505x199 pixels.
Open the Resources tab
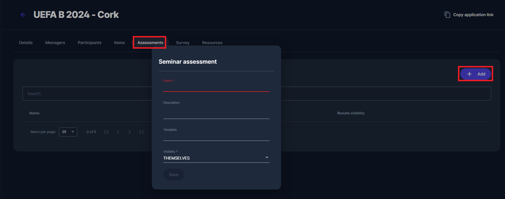click(212, 42)
